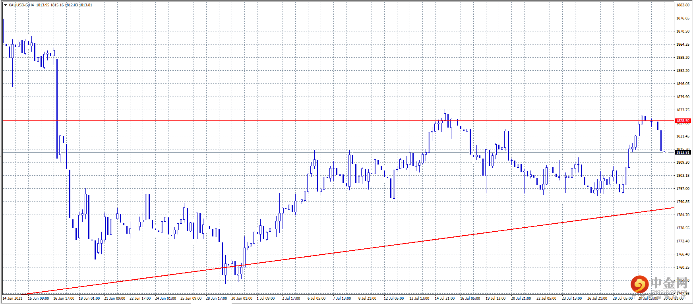Click the 8 Jul 21:00 time label
The width and height of the screenshot is (693, 304).
pos(368,298)
